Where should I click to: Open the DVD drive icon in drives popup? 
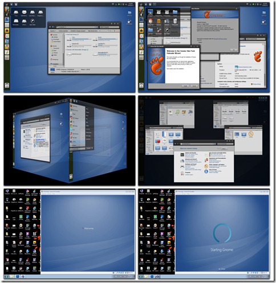[24, 13]
